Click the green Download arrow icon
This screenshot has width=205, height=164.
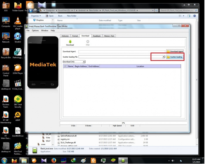(70, 42)
